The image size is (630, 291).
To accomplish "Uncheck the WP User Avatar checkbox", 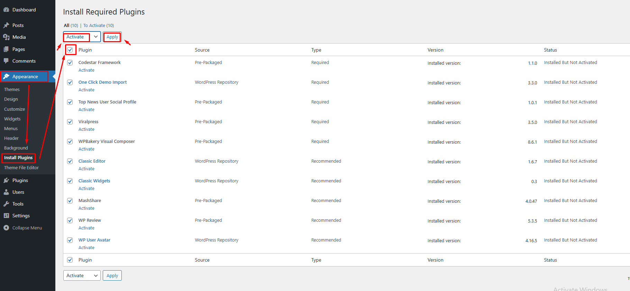I will click(x=70, y=240).
